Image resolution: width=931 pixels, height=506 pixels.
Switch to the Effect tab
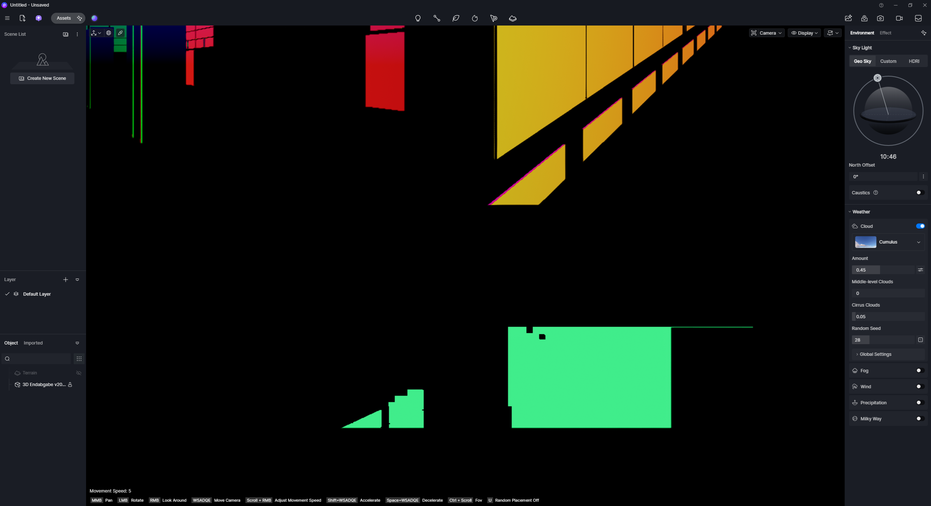[x=885, y=33]
